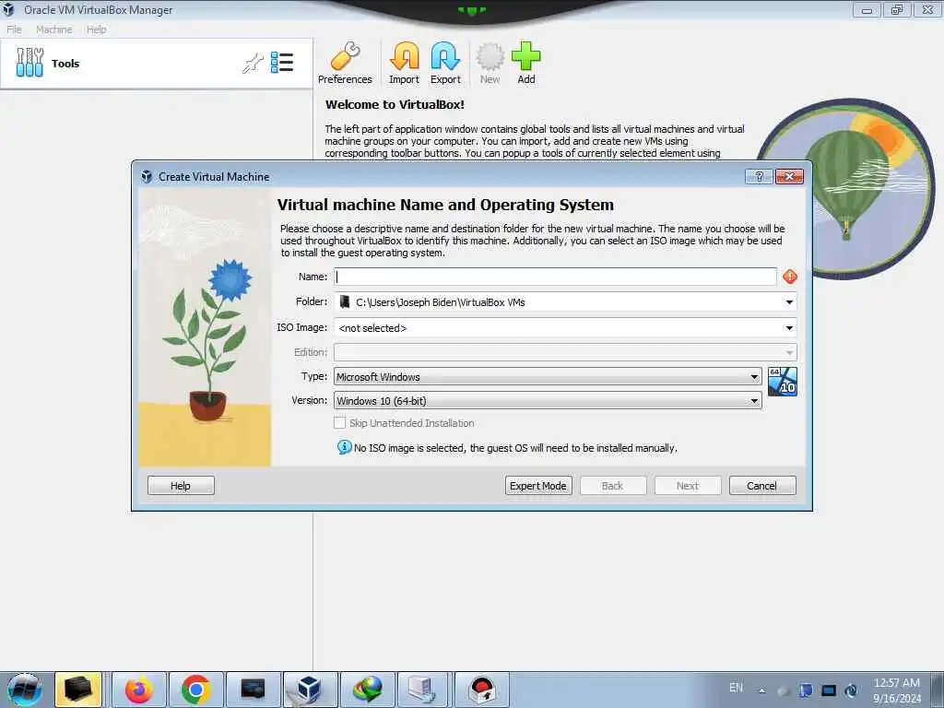Viewport: 944px width, 708px height.
Task: Open the Type combo box
Action: click(x=548, y=377)
